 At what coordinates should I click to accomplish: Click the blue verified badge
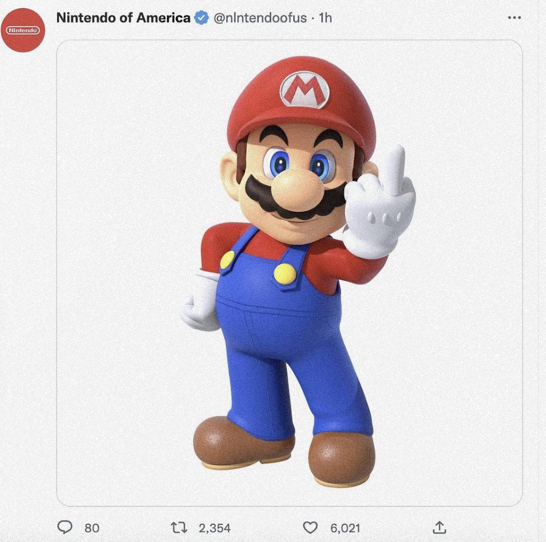201,18
